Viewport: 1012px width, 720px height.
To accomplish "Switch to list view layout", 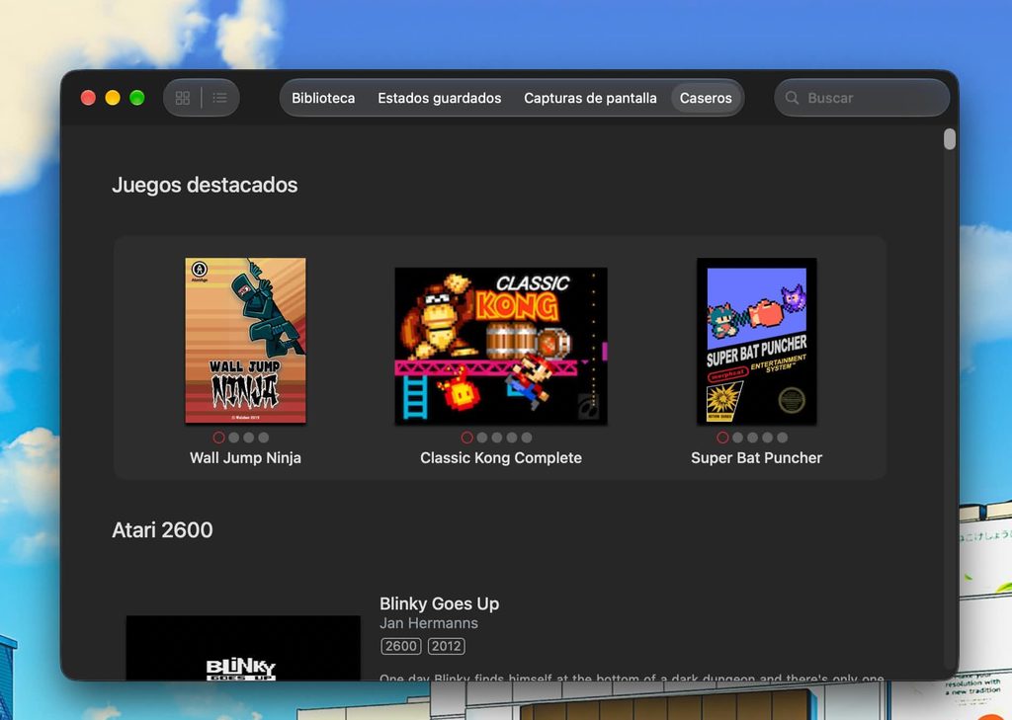I will (220, 98).
